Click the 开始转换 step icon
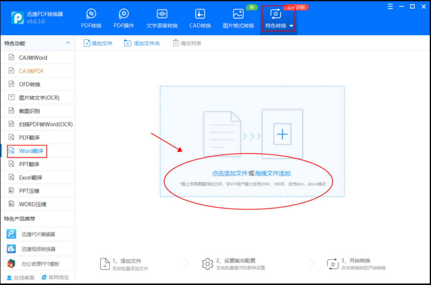The image size is (431, 285). click(x=333, y=264)
